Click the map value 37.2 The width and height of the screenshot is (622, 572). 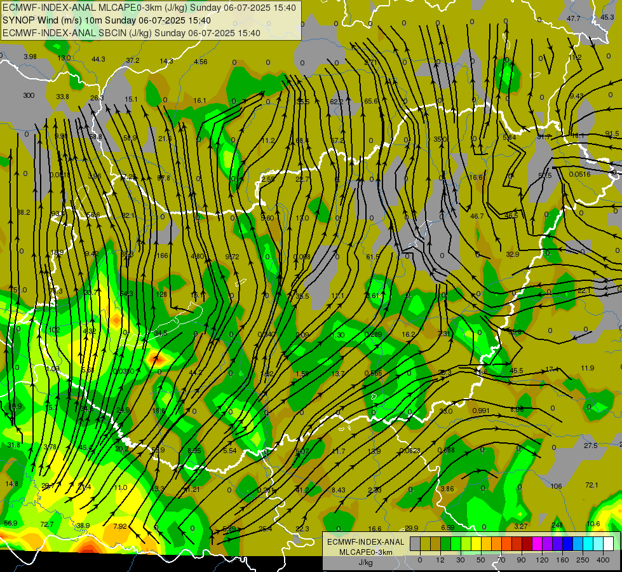[x=133, y=60]
